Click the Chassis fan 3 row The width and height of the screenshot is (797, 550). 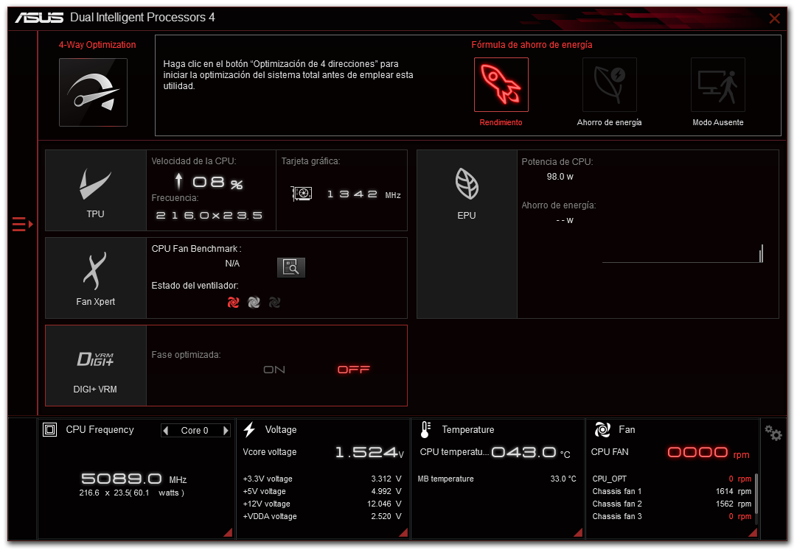pyautogui.click(x=672, y=517)
